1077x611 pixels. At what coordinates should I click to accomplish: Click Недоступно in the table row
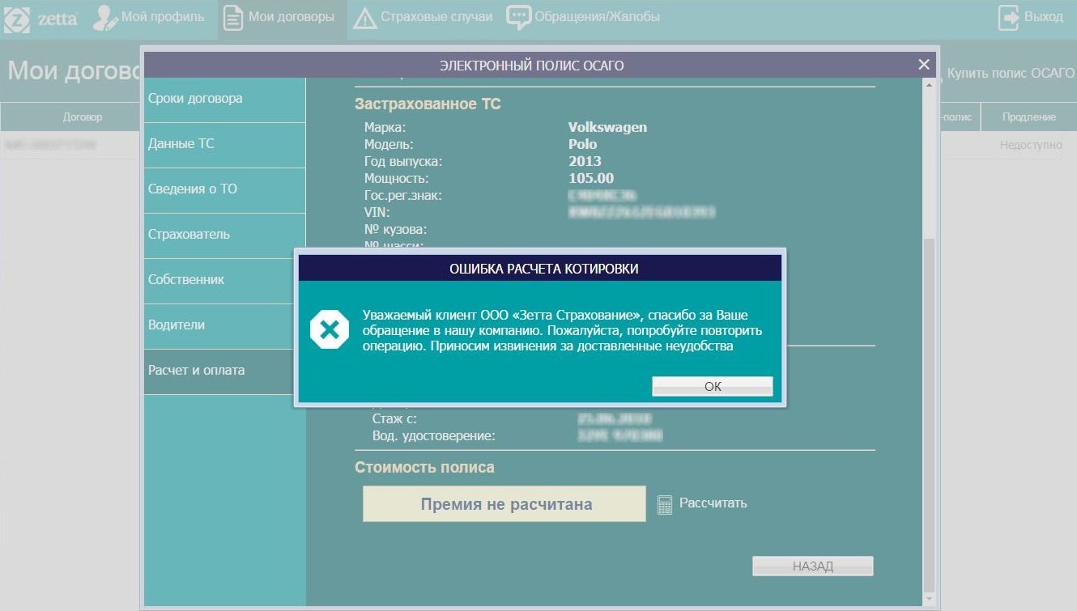[1031, 145]
